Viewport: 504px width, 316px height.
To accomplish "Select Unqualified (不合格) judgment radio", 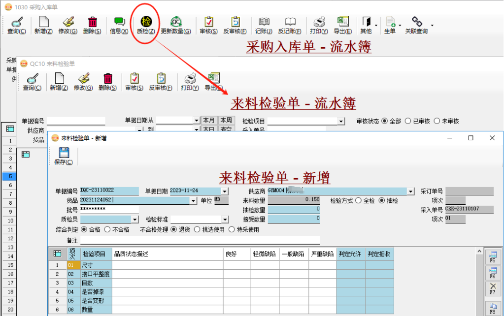I will (107, 229).
